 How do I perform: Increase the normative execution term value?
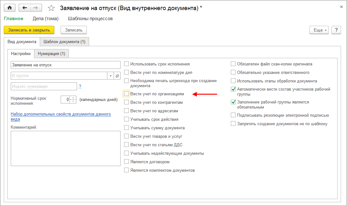click(x=74, y=98)
